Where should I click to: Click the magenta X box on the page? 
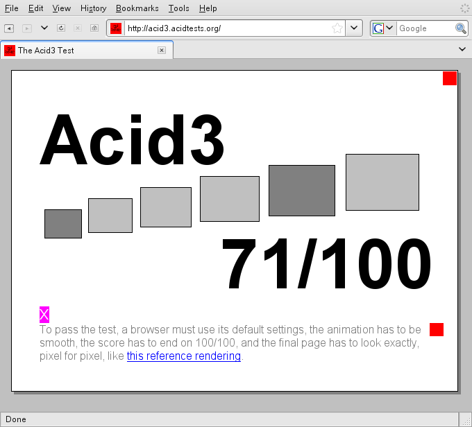[44, 315]
